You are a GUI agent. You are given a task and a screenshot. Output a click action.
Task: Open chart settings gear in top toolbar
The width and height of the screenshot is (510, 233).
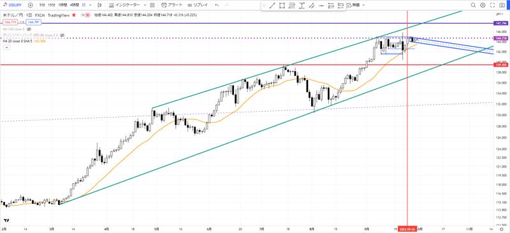click(x=483, y=5)
